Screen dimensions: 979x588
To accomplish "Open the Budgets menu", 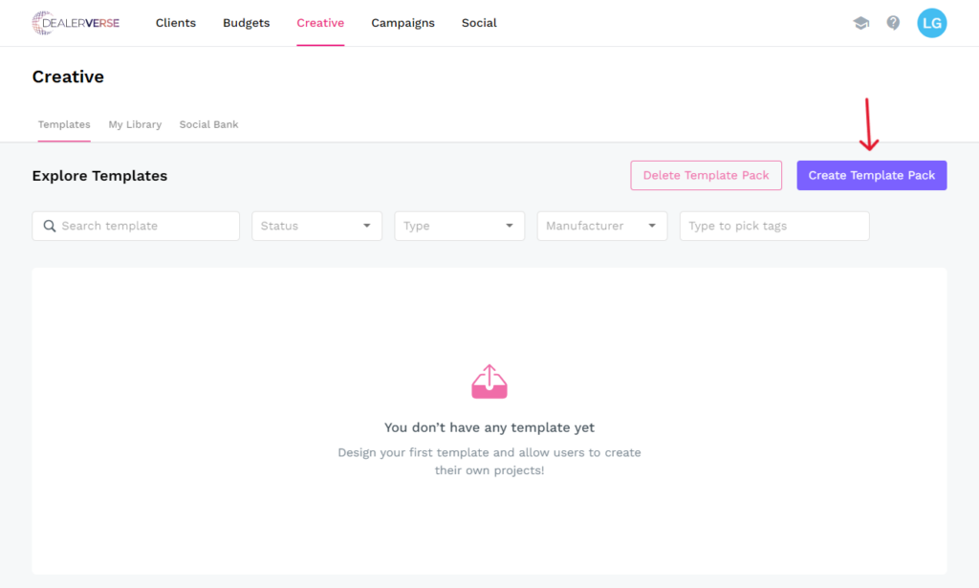I will point(246,23).
